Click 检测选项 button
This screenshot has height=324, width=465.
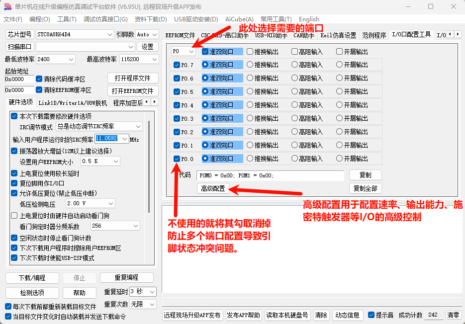[32, 293]
